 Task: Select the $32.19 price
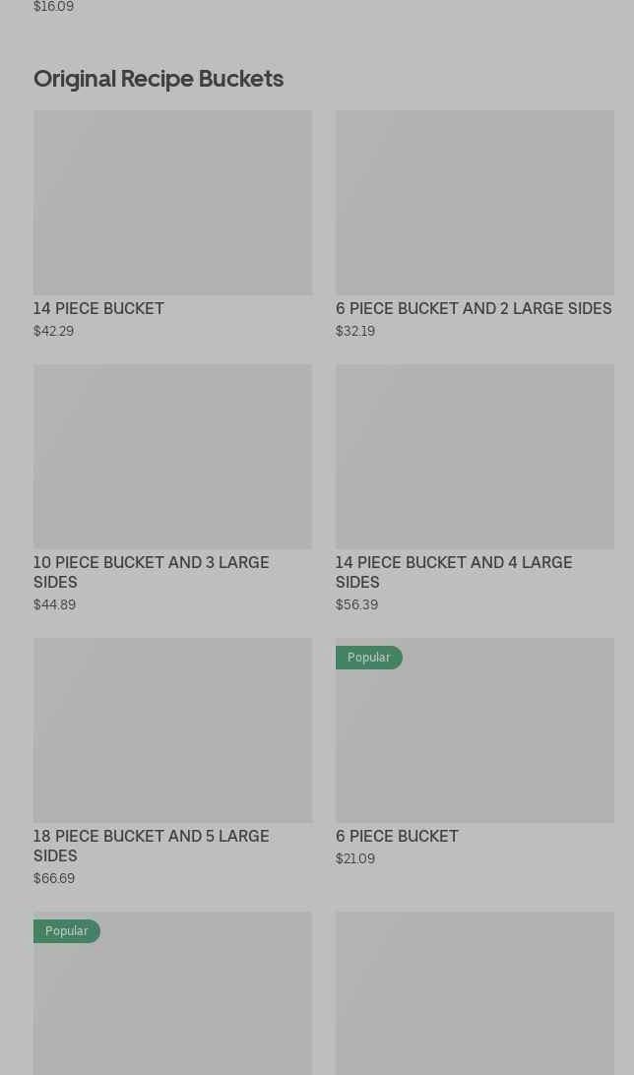point(355,332)
